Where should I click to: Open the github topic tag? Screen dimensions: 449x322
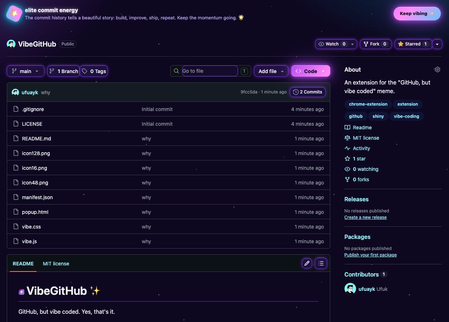pyautogui.click(x=356, y=116)
